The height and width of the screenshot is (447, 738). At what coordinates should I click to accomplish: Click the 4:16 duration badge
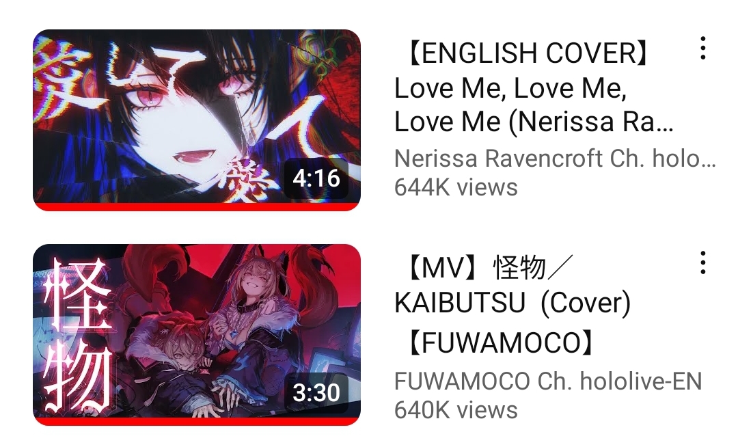pos(316,178)
